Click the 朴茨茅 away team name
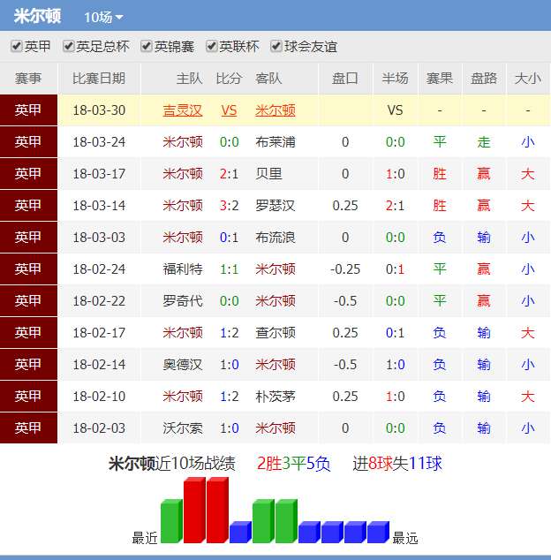 click(x=275, y=397)
